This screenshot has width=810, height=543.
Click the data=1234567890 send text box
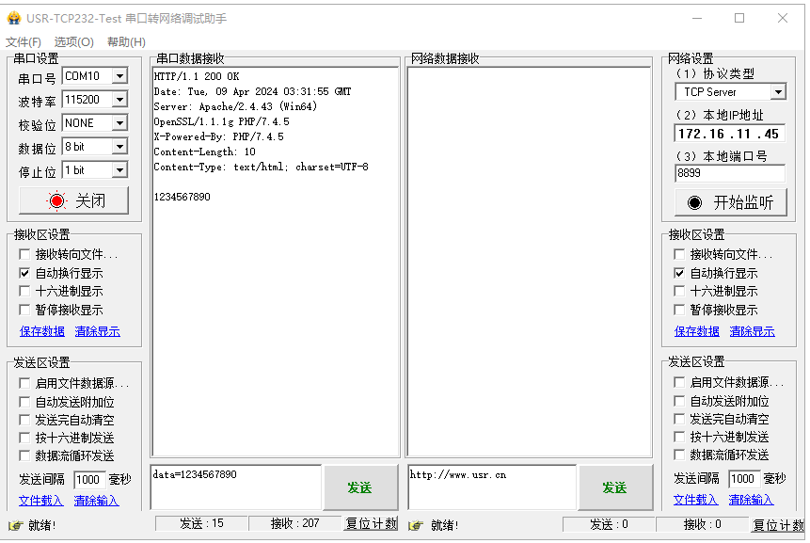pos(236,487)
